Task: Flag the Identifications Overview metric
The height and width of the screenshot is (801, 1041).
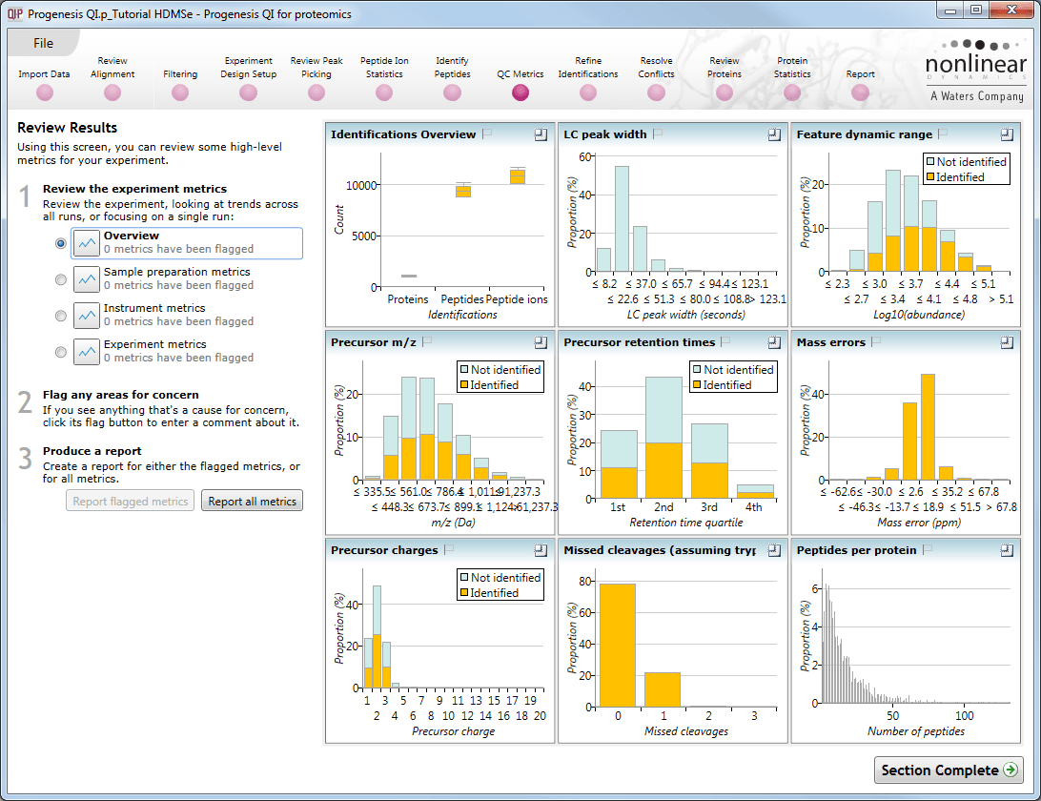Action: 487,133
